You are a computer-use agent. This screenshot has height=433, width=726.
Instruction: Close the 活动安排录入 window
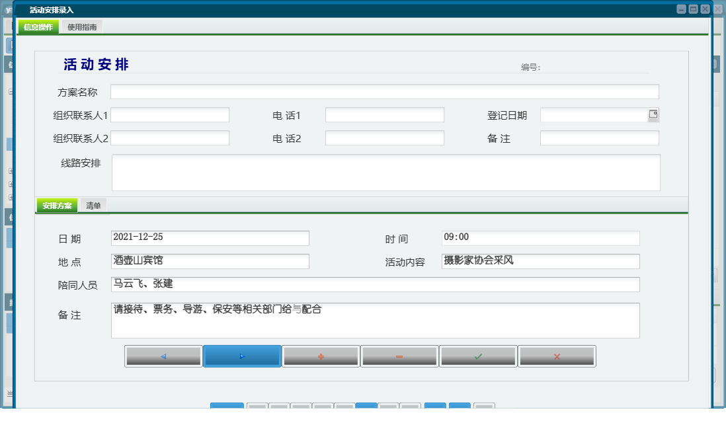[705, 9]
